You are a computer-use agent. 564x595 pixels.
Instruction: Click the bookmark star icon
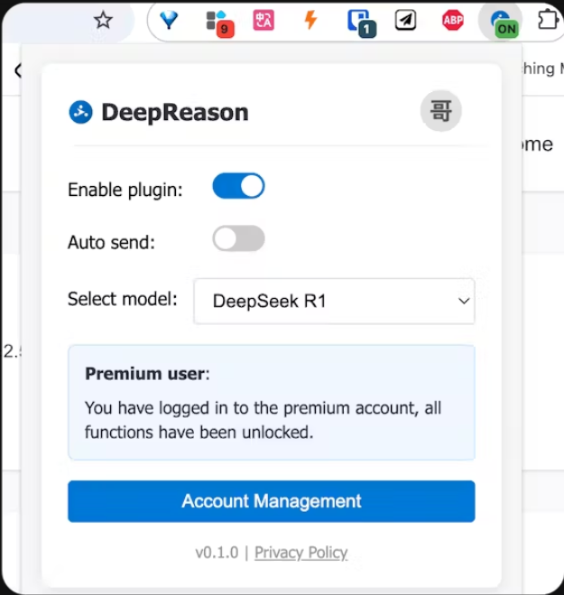click(x=103, y=20)
